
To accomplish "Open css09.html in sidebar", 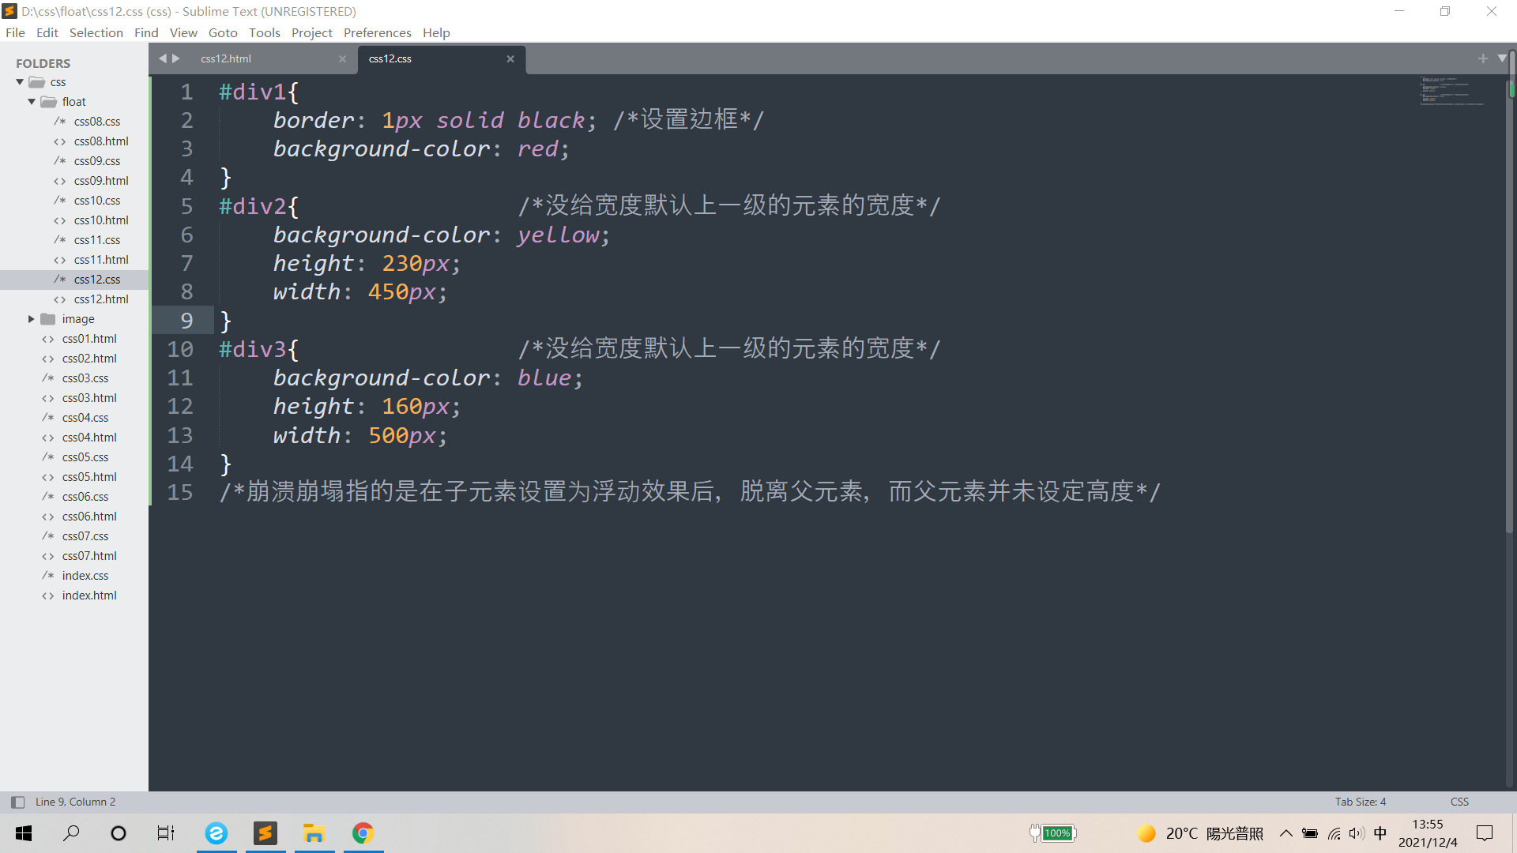I will click(101, 181).
